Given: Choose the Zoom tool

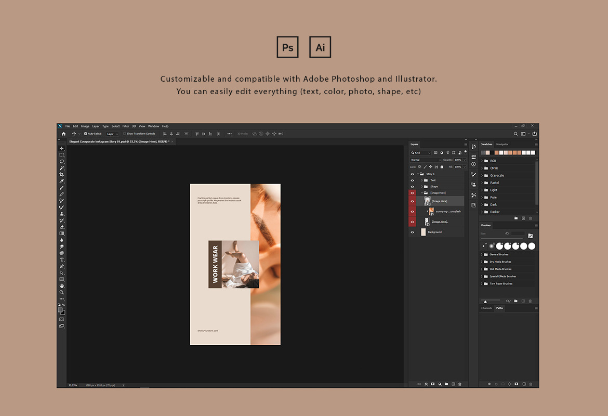Looking at the screenshot, I should tap(62, 292).
